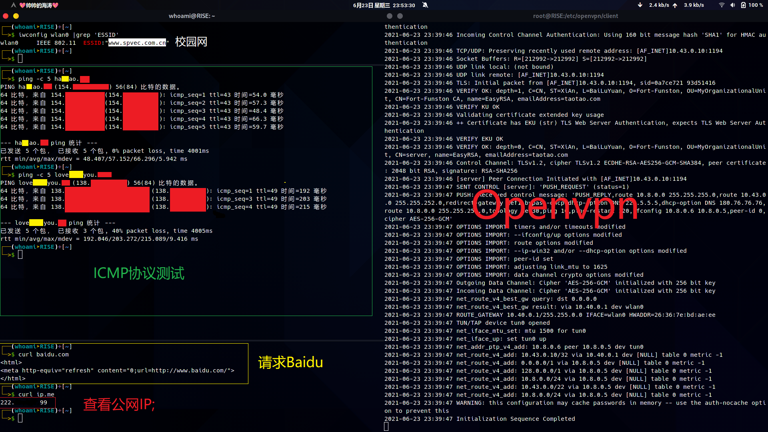Select the root@RISE:/etc/openvpn/client window title

(576, 16)
